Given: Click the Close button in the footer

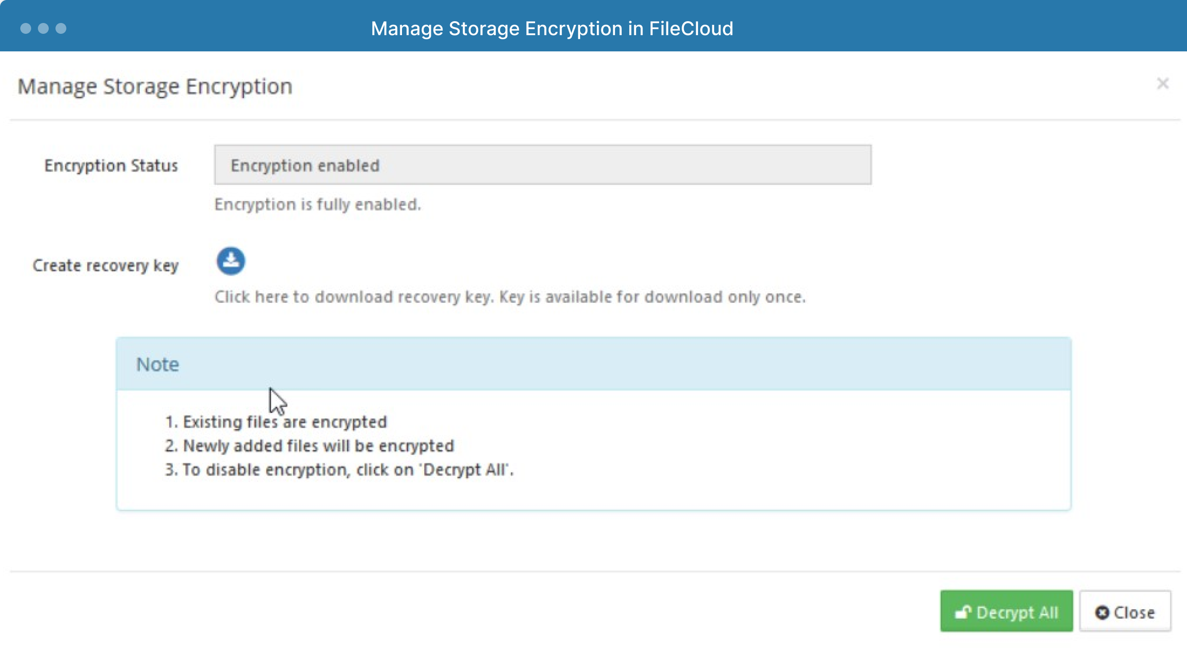Looking at the screenshot, I should (1125, 611).
